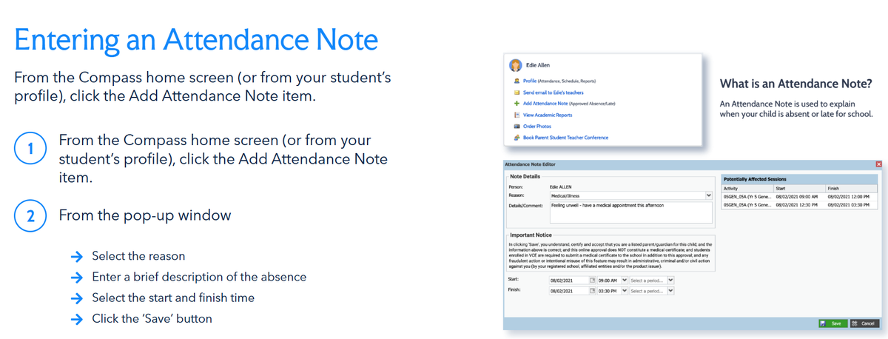The image size is (888, 339).
Task: Click the Book Conference icon
Action: click(516, 138)
